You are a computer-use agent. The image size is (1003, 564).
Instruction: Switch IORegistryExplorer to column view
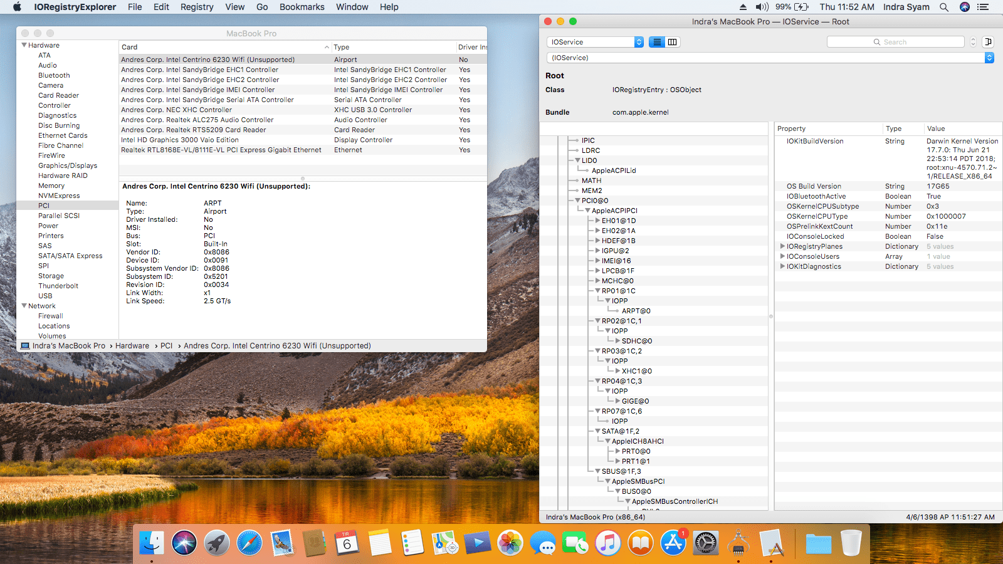(x=673, y=42)
